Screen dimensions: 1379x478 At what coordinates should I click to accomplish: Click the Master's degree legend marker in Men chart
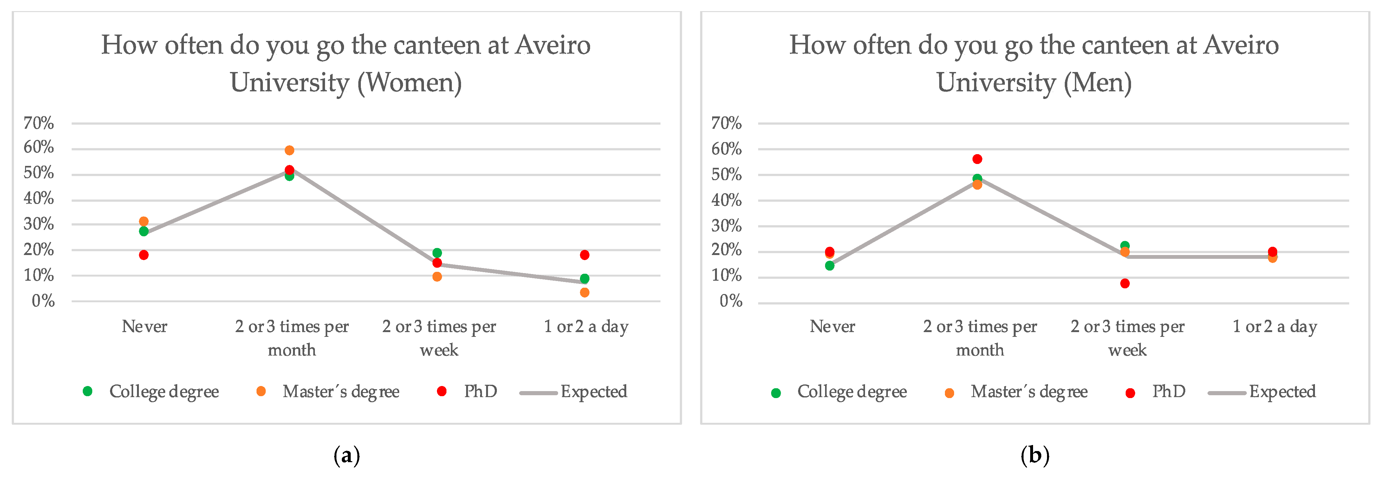pos(950,393)
